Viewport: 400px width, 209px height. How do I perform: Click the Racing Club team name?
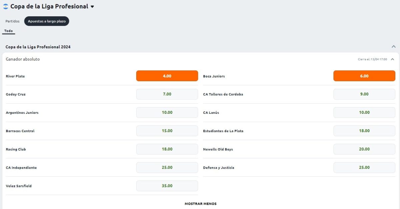point(16,149)
